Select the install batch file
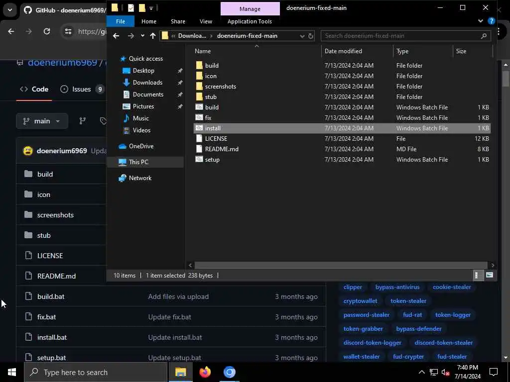510x382 pixels. 342,128
